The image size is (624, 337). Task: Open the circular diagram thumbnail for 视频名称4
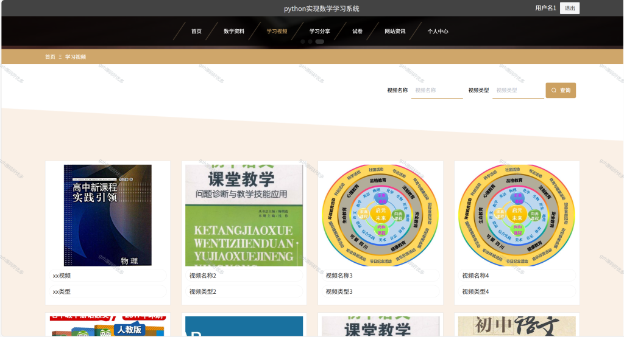[x=517, y=215]
